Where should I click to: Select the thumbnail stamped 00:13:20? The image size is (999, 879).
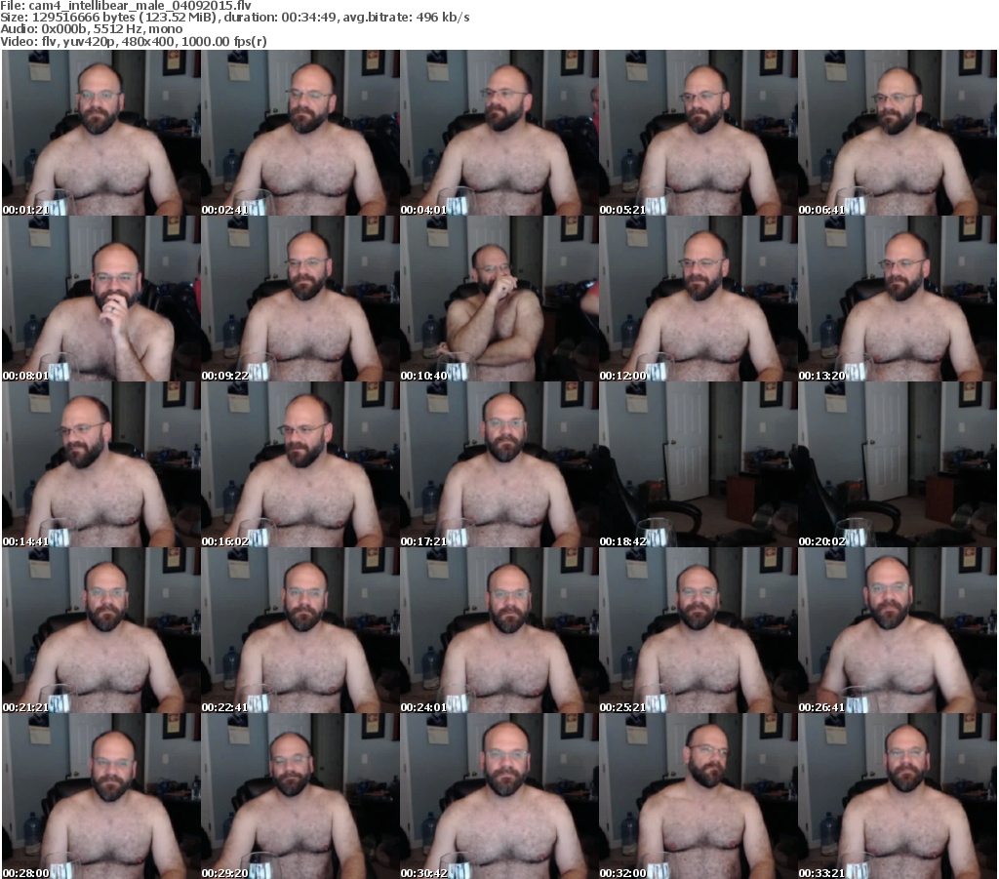click(x=898, y=299)
